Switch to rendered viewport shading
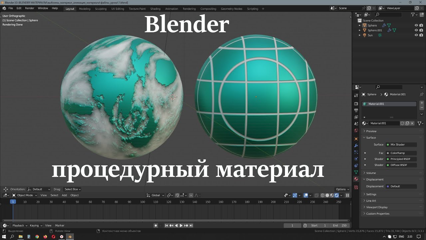Screen dimensions: 426x240 point(336,195)
